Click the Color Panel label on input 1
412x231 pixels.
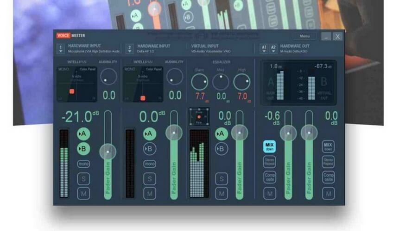(88, 69)
